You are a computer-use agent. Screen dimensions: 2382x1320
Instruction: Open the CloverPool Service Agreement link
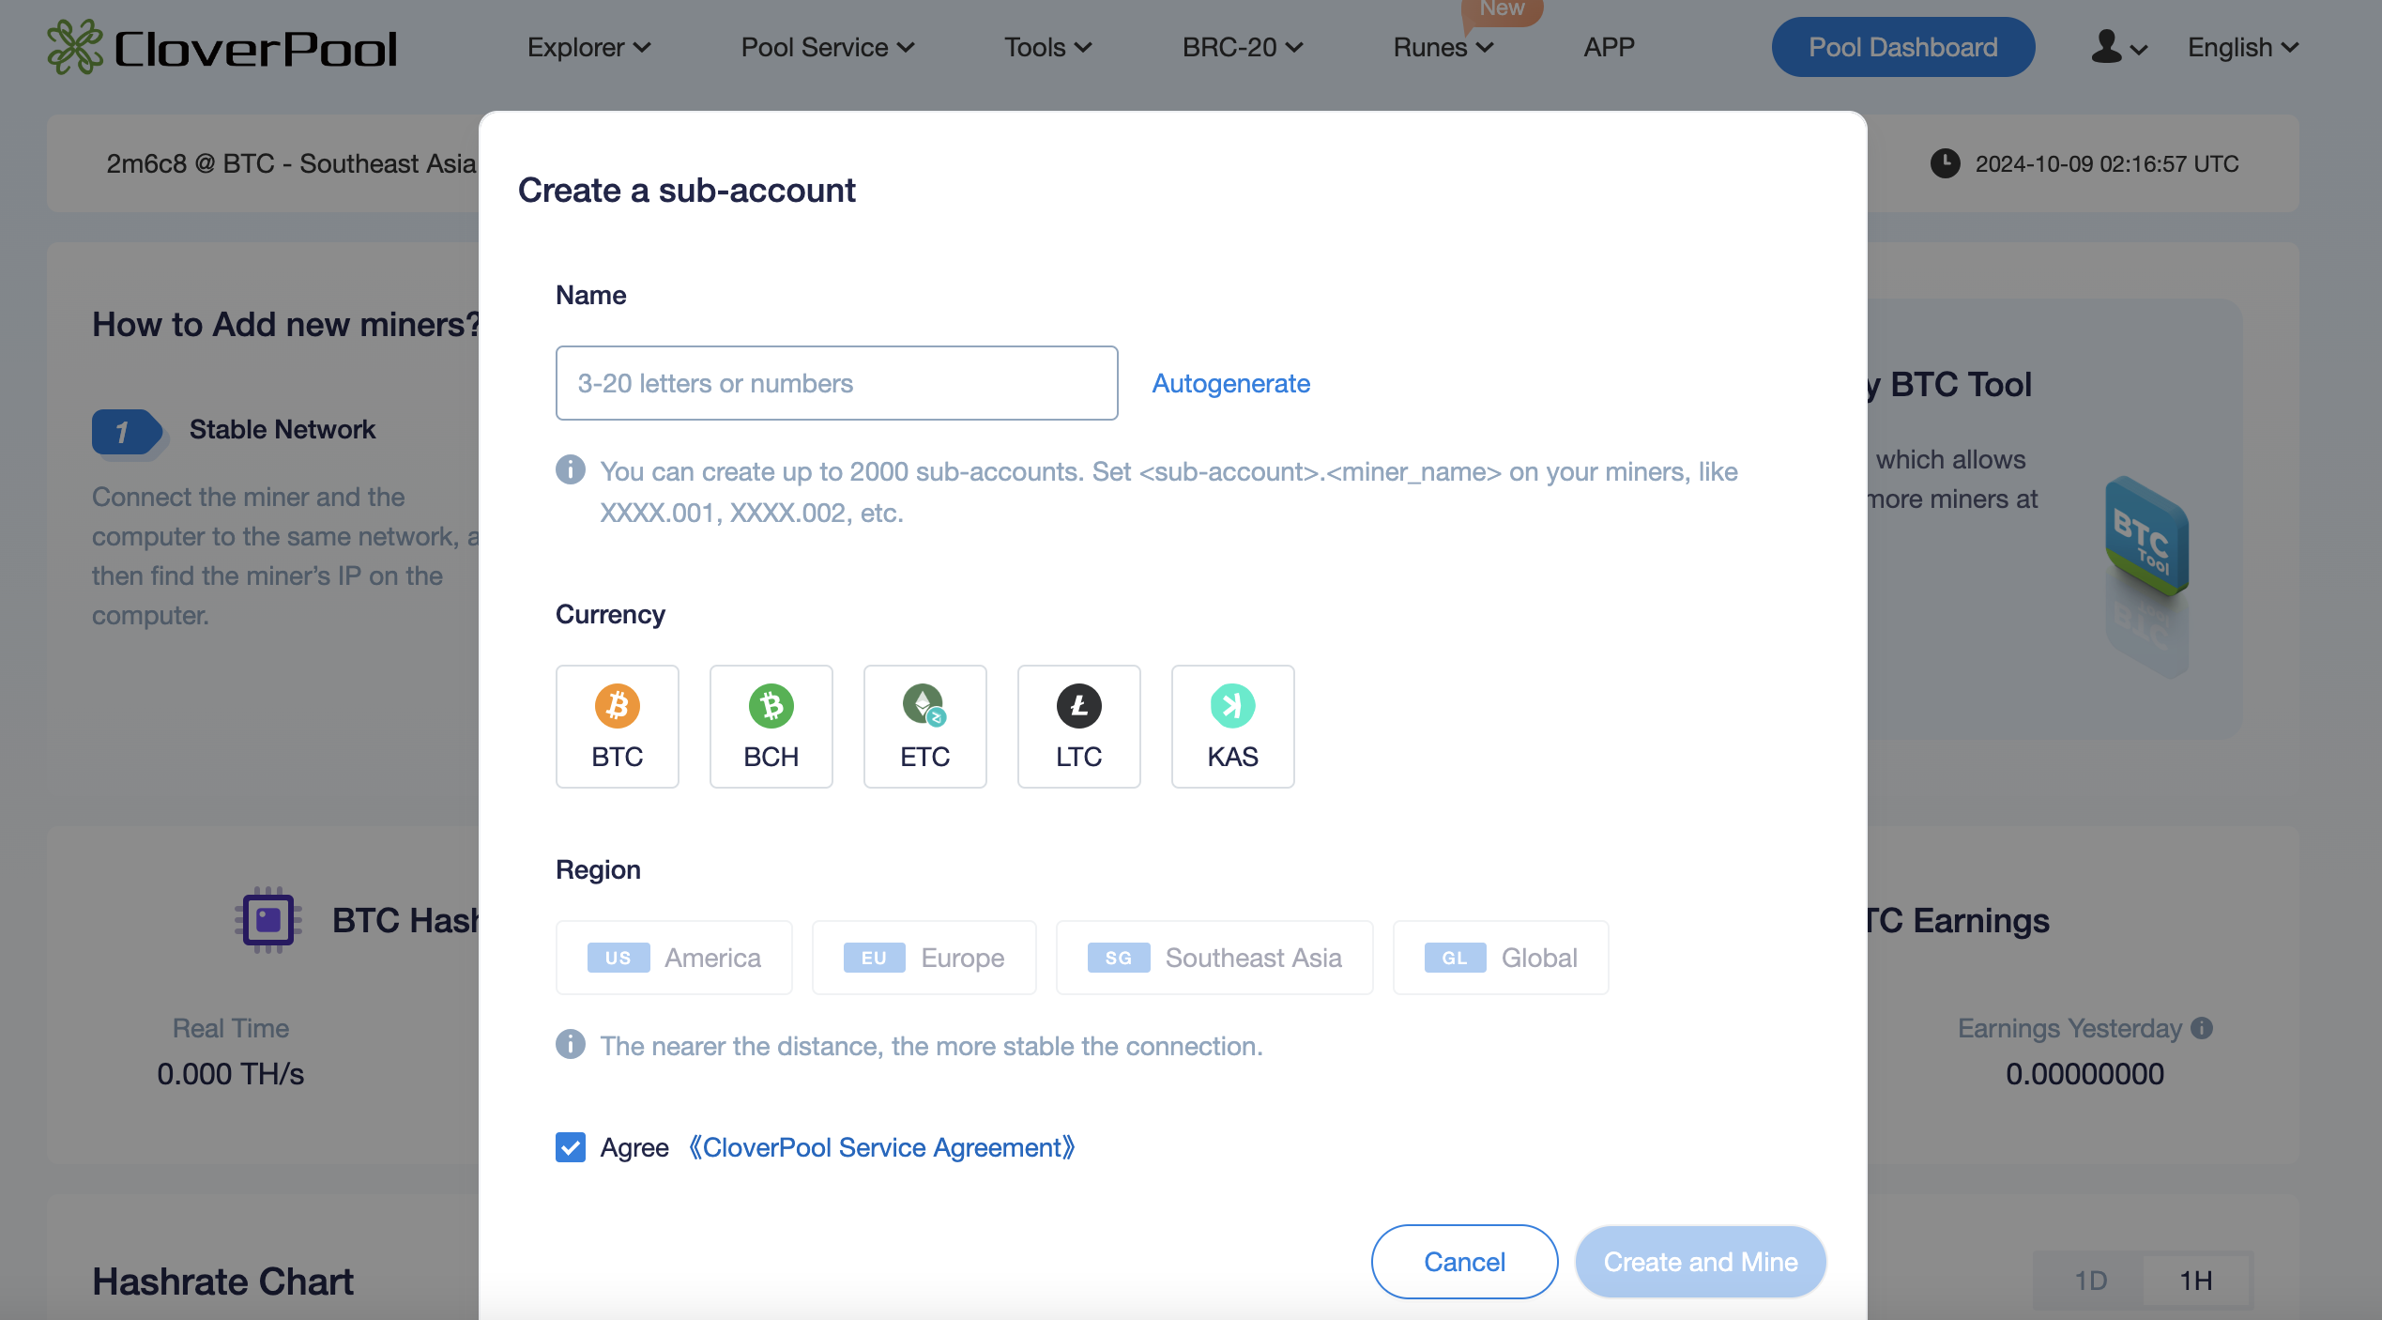[x=880, y=1146]
